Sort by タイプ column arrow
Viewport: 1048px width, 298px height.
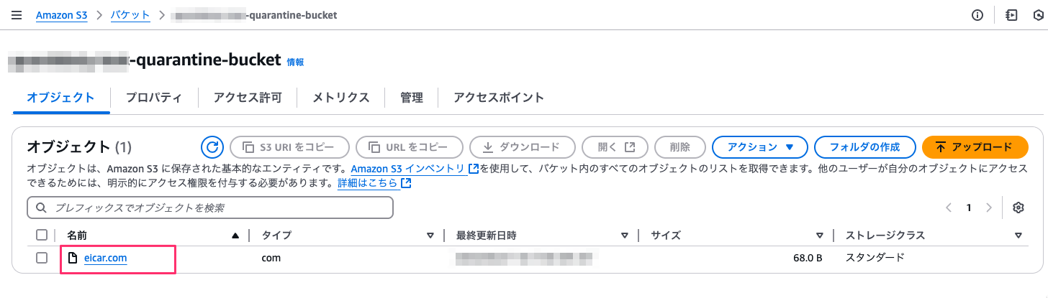[x=430, y=236]
